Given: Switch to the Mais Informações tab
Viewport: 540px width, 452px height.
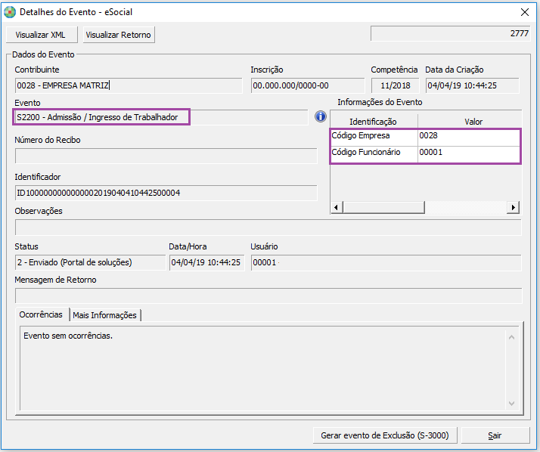Looking at the screenshot, I should (104, 315).
